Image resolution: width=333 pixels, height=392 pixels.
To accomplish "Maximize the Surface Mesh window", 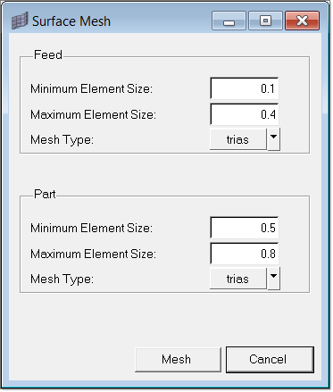I will [265, 21].
